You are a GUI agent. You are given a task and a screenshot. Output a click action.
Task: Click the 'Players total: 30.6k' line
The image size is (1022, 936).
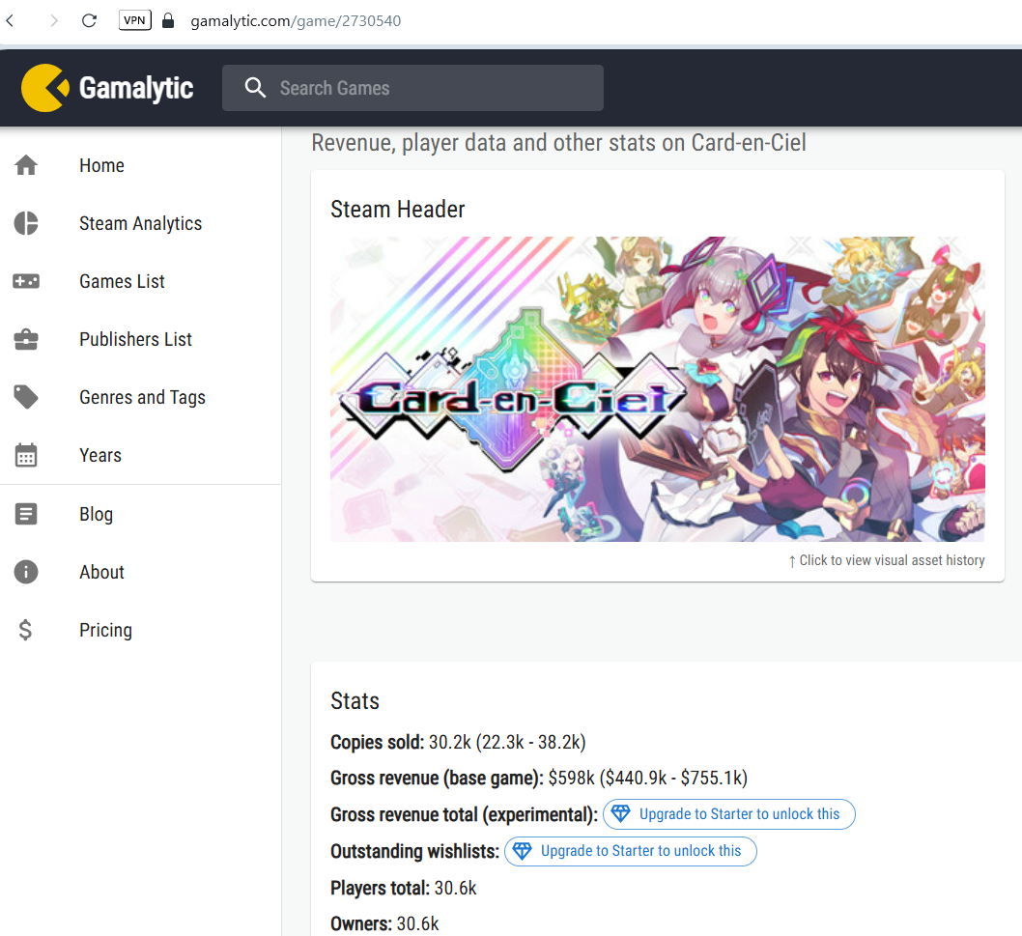pos(404,888)
